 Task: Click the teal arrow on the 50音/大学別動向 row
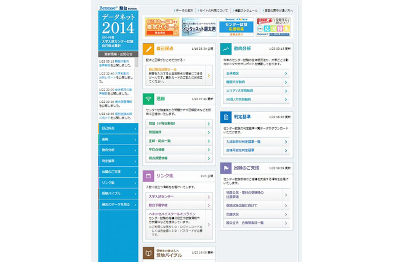[286, 100]
